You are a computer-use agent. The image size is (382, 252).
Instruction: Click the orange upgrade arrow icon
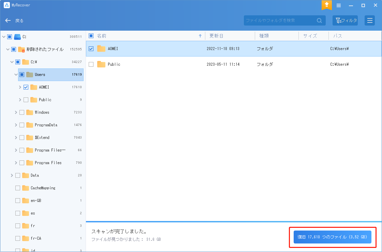[326, 5]
